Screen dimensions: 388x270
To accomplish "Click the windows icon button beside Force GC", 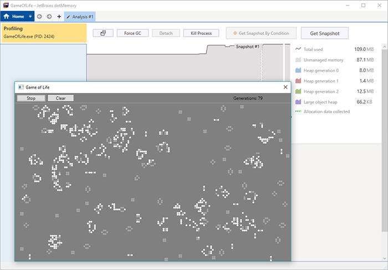I will click(x=103, y=33).
